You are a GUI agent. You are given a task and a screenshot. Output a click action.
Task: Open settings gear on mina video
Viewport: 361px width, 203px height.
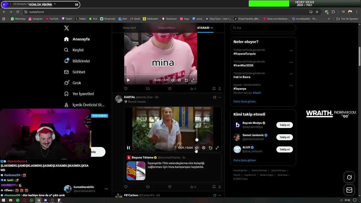click(179, 80)
